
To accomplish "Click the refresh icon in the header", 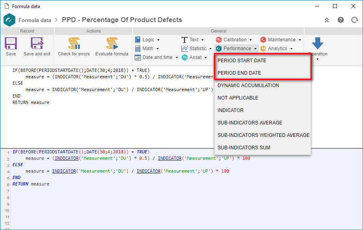I will pos(355,20).
